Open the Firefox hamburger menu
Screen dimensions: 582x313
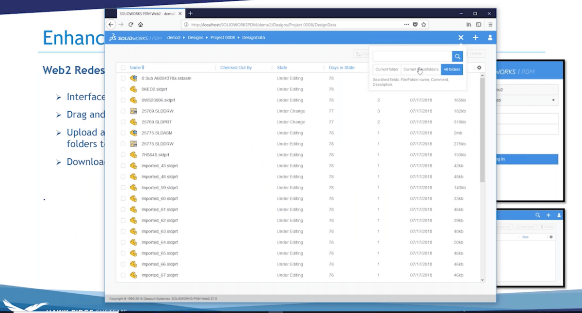point(490,24)
